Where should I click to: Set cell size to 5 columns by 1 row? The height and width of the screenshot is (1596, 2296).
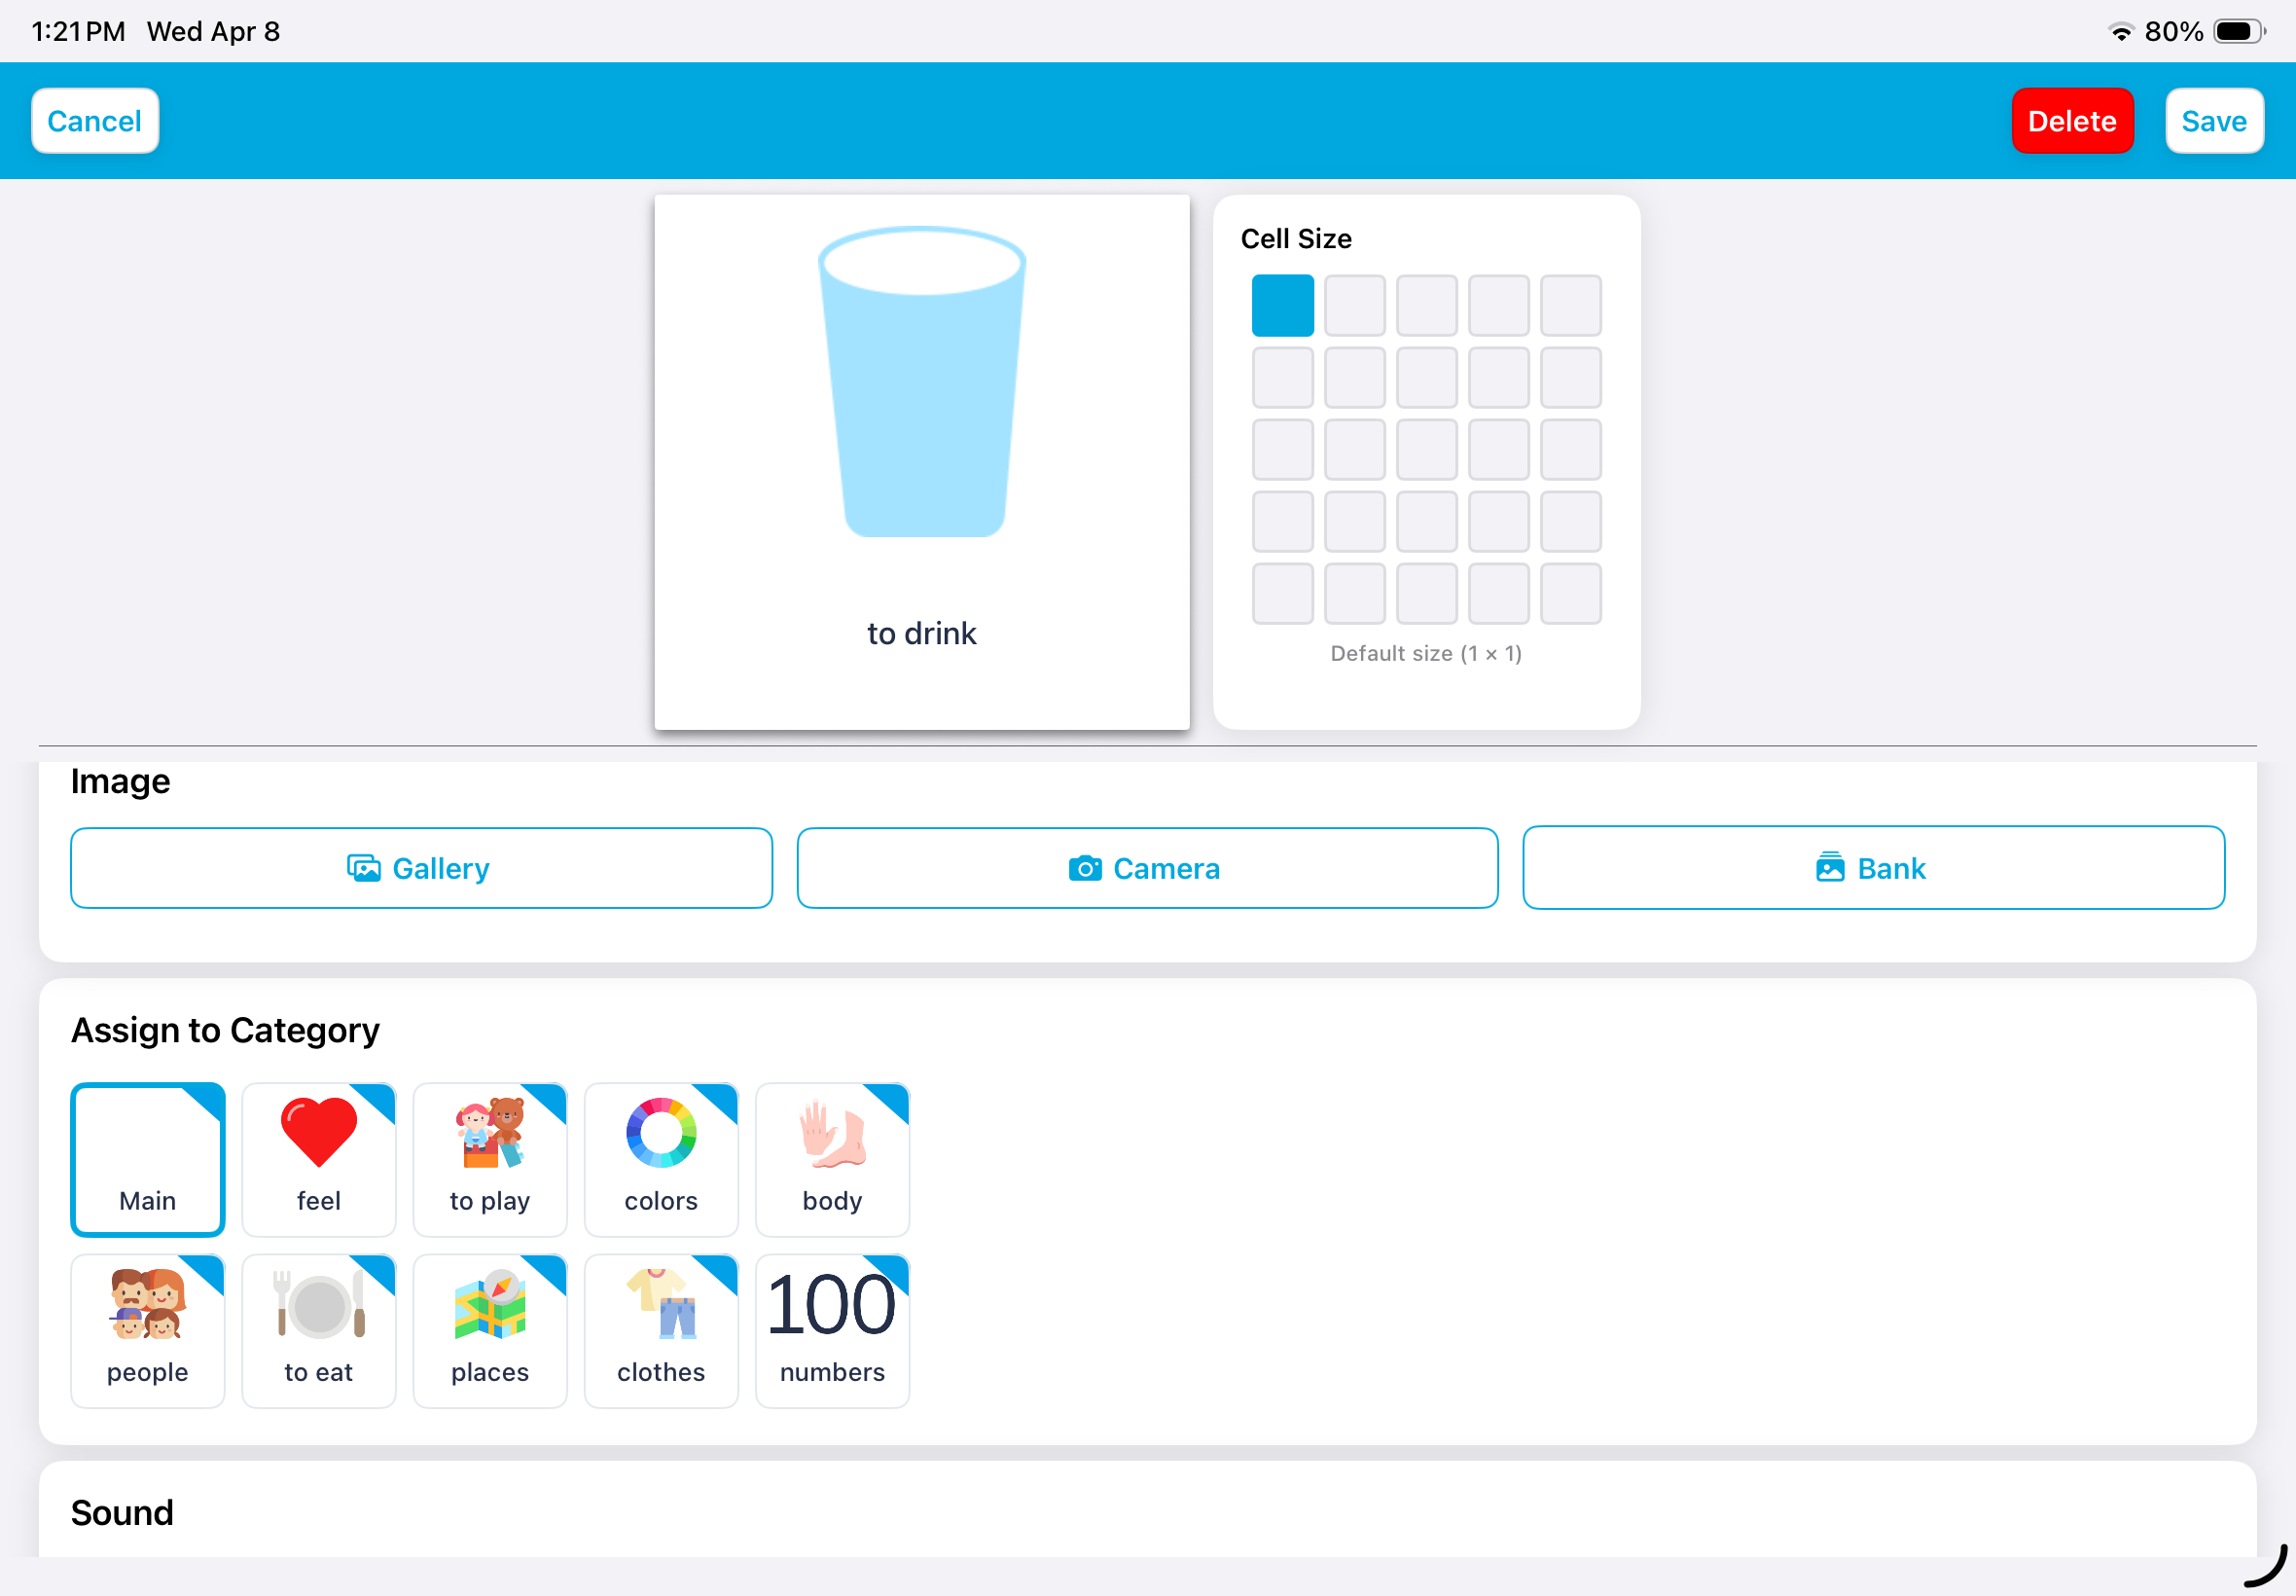[1570, 305]
